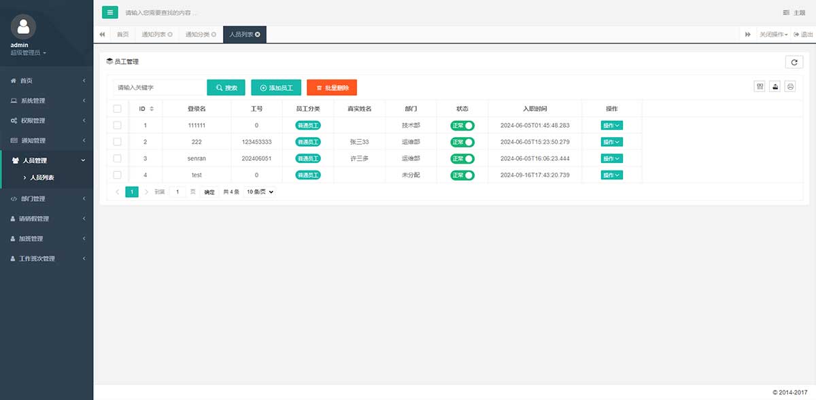The image size is (816, 400).
Task: Open the column filter grid icon
Action: (760, 86)
